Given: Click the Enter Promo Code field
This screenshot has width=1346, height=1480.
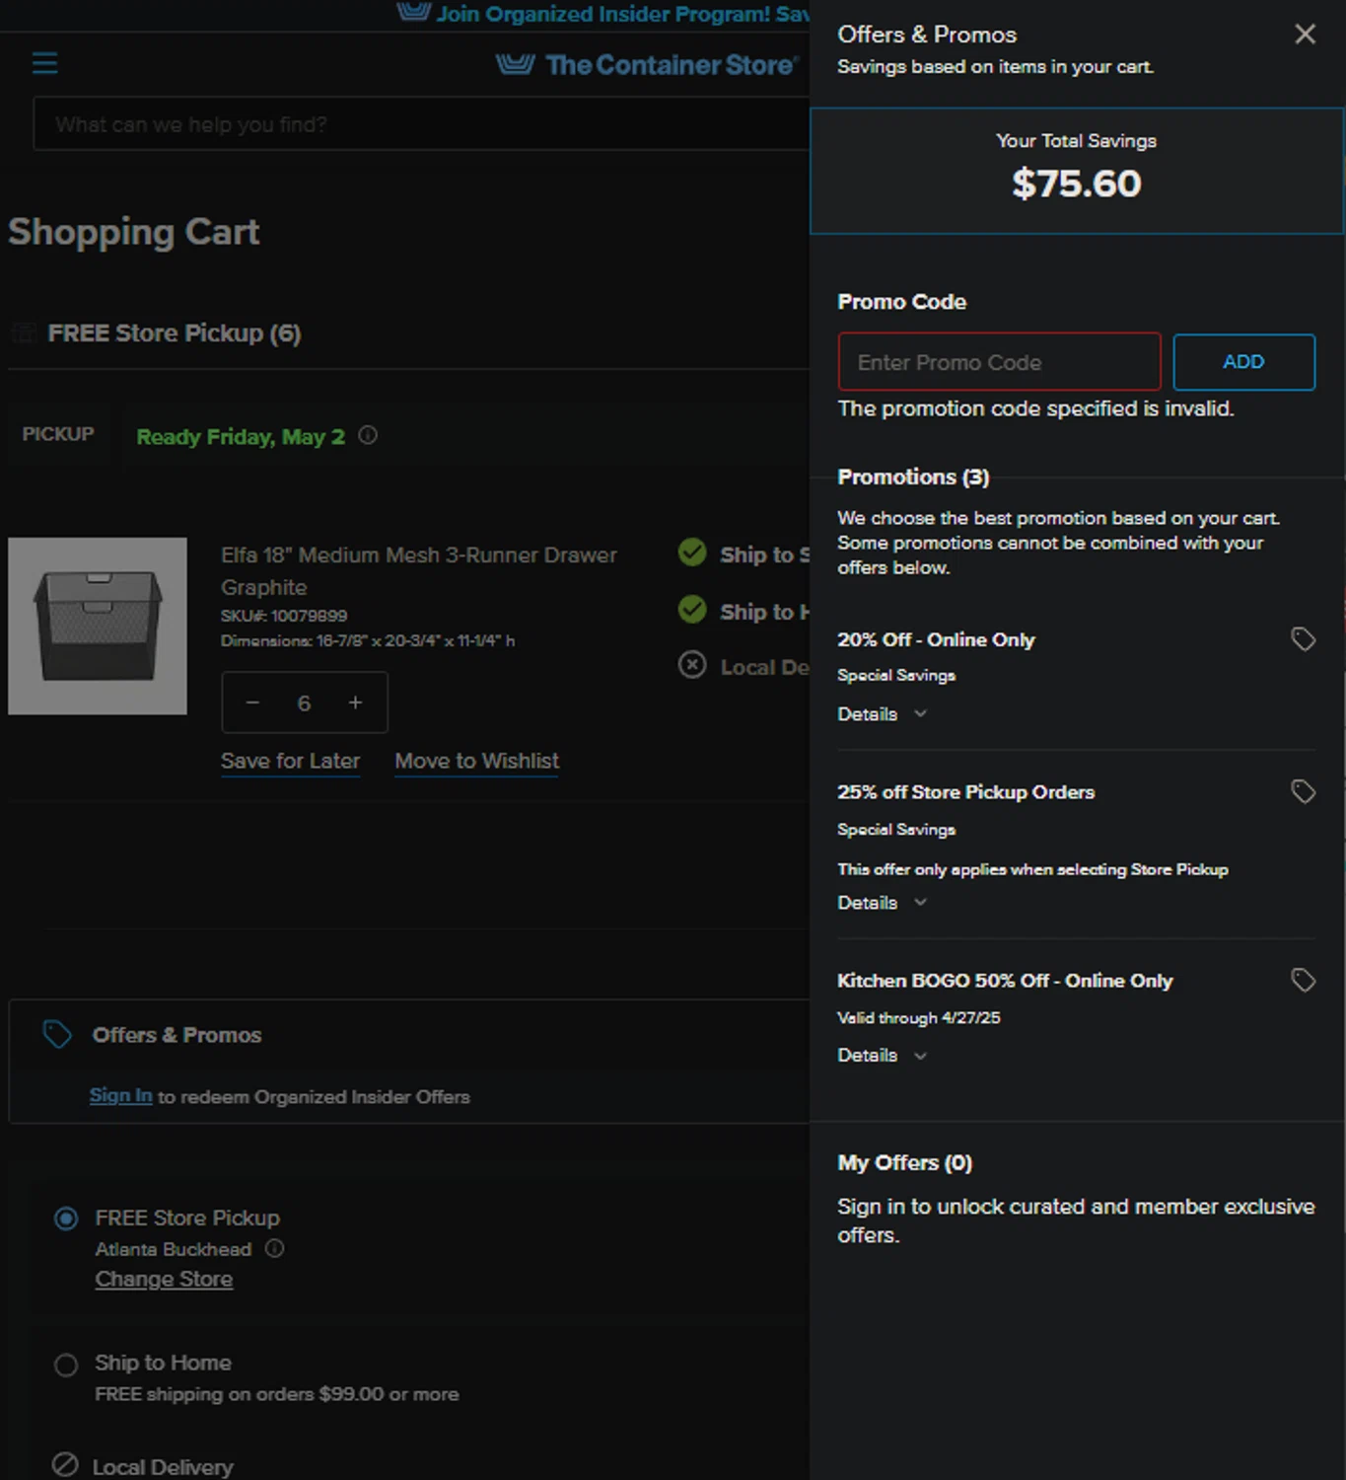Looking at the screenshot, I should [x=998, y=362].
